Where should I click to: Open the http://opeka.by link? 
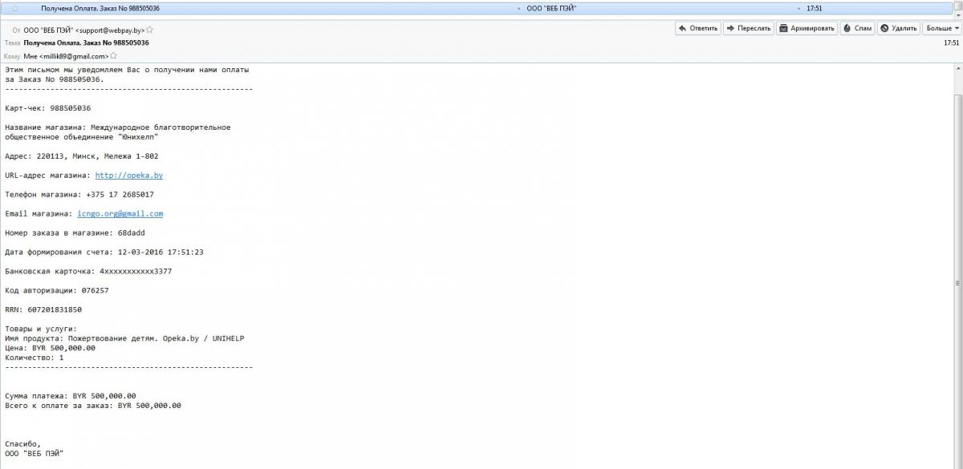point(128,175)
